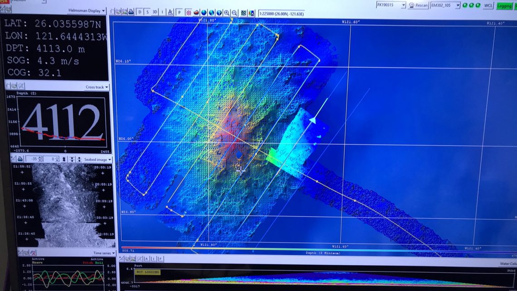Click the DPT 4113.0 m readout
The width and height of the screenshot is (517, 291).
pyautogui.click(x=45, y=49)
